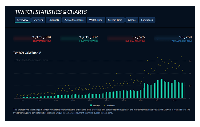This screenshot has width=200, height=127.
Task: Open the 'unique streamers' link
Action: [64, 113]
